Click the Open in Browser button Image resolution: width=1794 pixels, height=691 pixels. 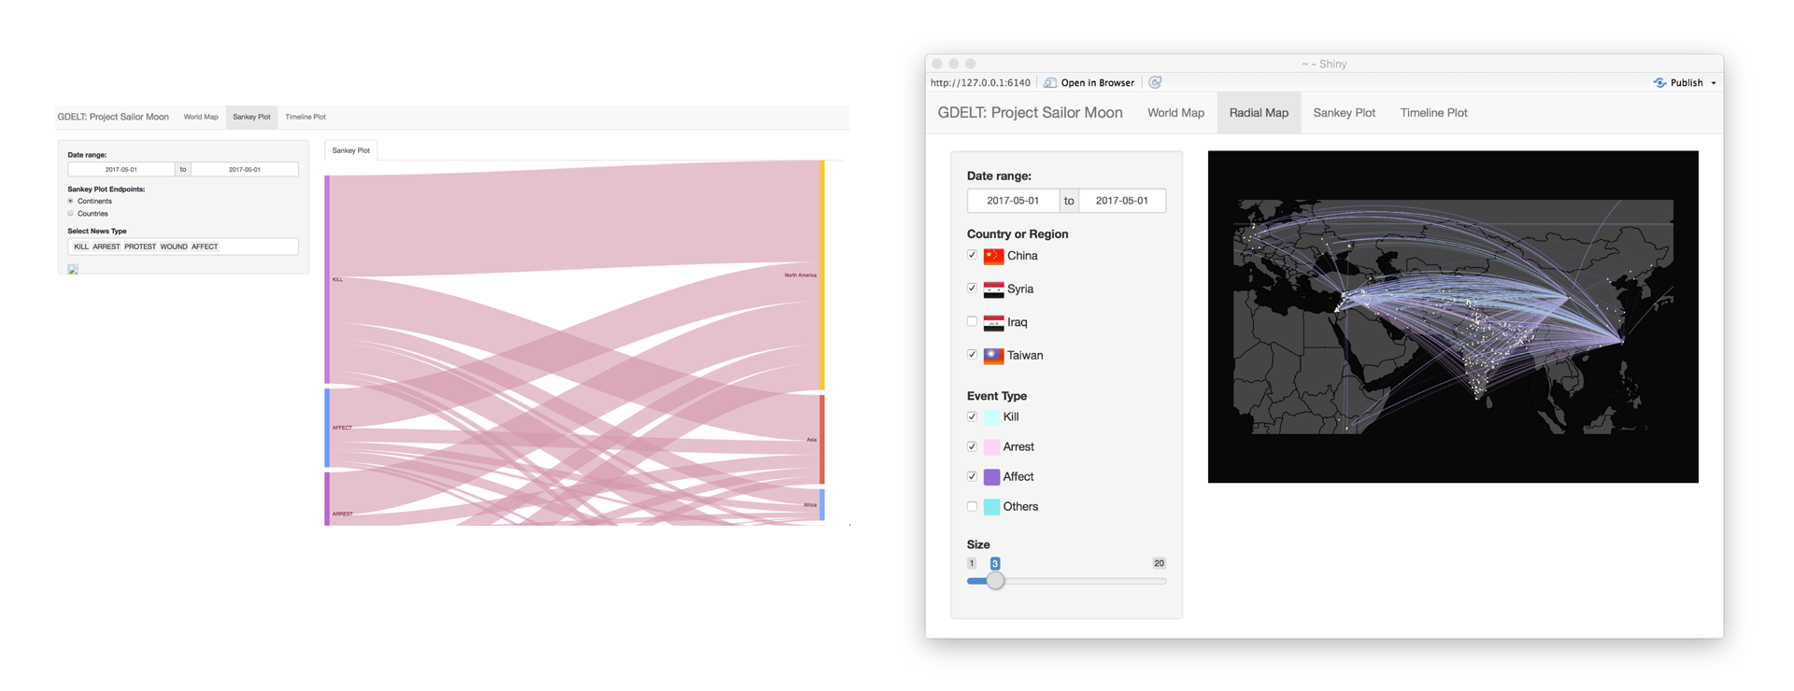click(x=1089, y=82)
